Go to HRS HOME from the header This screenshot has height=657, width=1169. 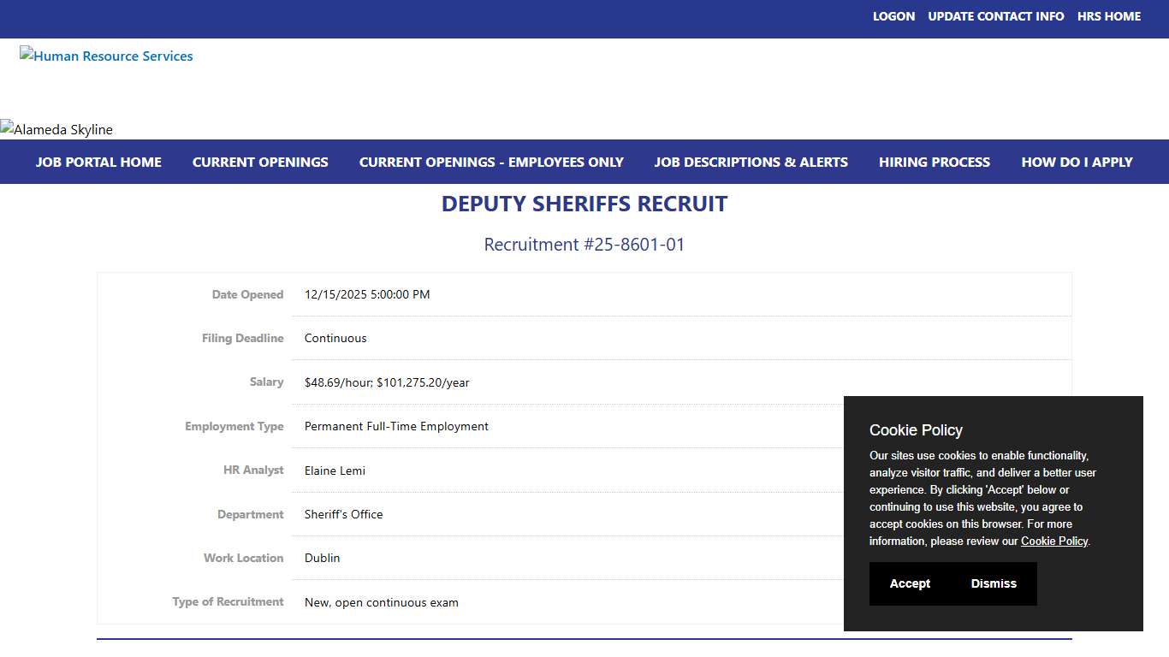pyautogui.click(x=1109, y=15)
